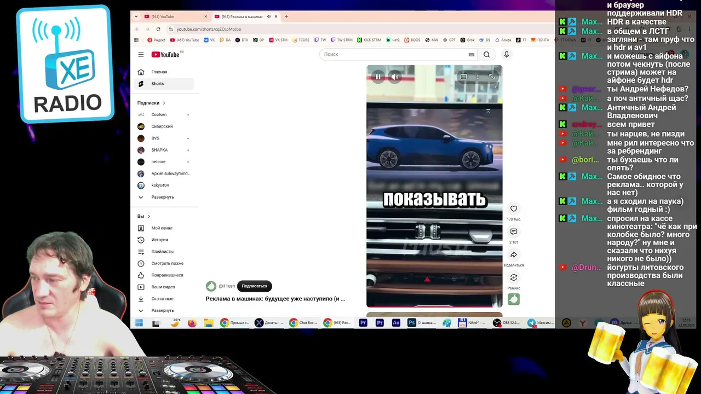Open Понравившиеся in the sidebar
701x394 pixels.
(164, 275)
